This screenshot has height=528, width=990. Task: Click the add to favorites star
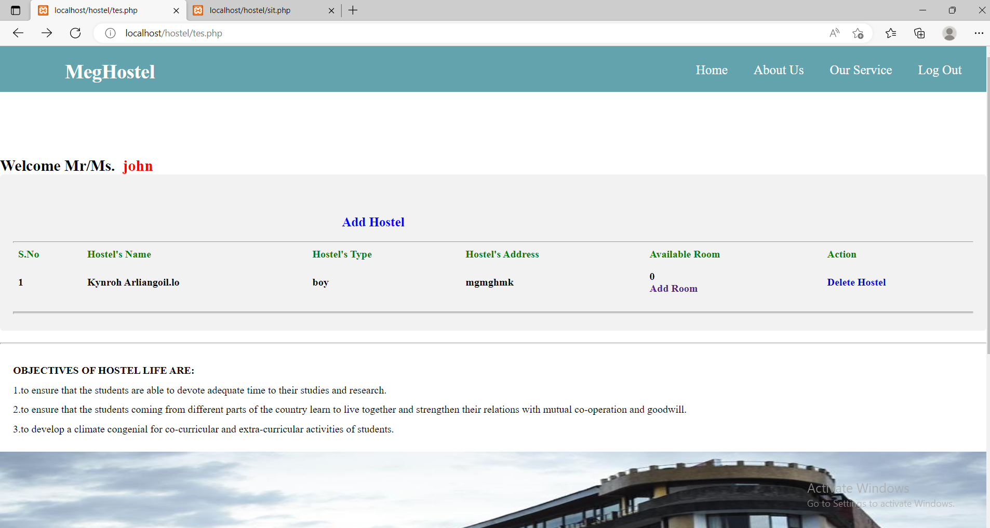(858, 33)
